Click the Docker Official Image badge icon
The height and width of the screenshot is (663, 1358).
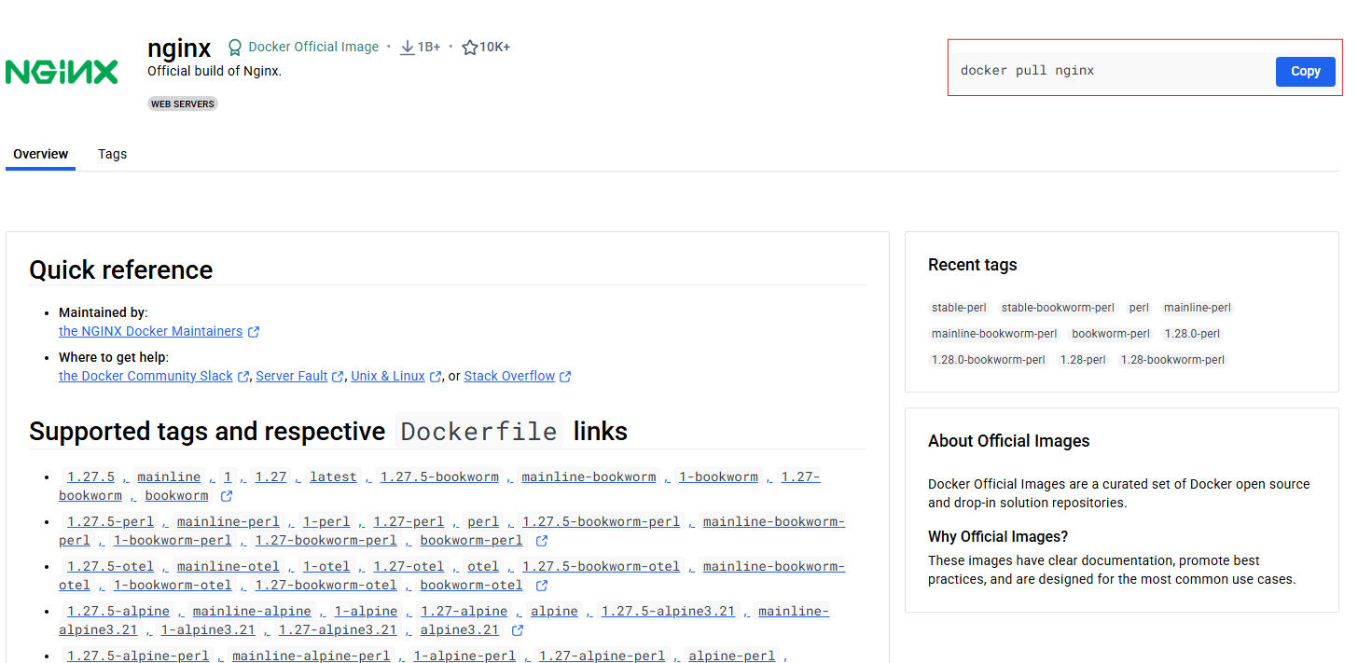pyautogui.click(x=235, y=47)
